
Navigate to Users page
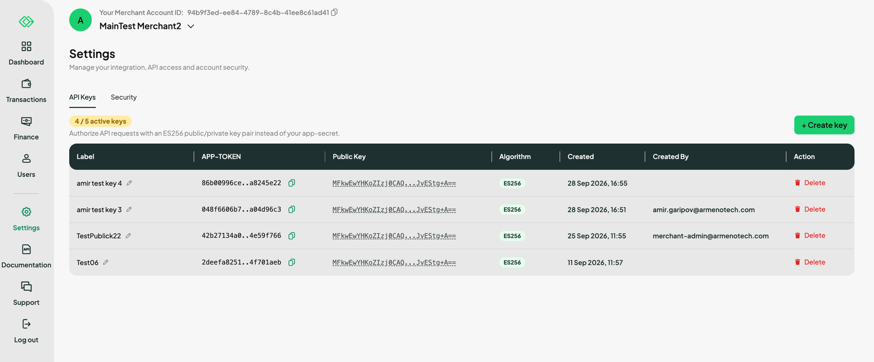(26, 165)
